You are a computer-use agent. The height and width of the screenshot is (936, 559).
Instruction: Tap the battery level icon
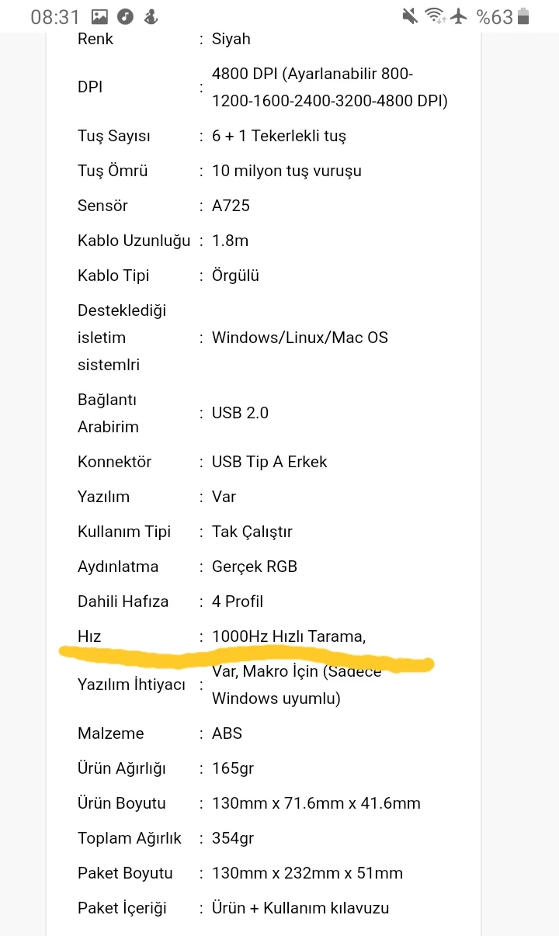(x=524, y=16)
